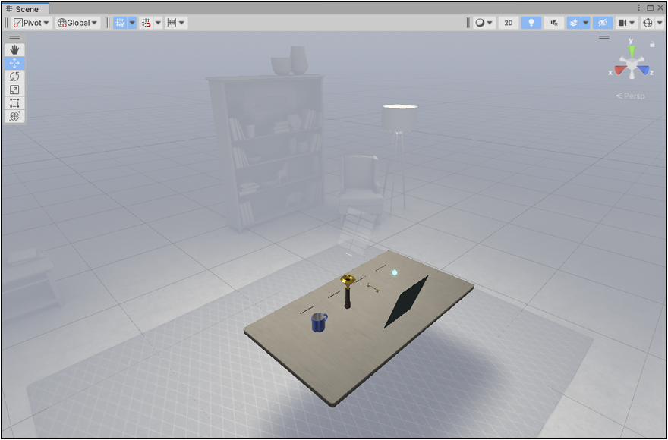This screenshot has height=440, width=668.
Task: Select the Rect tool
Action: tap(14, 103)
